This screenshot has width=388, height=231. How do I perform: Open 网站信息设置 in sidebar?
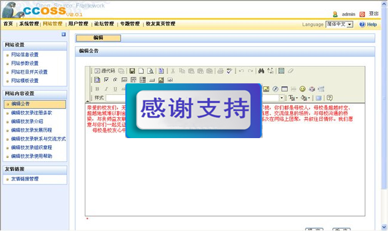(24, 55)
